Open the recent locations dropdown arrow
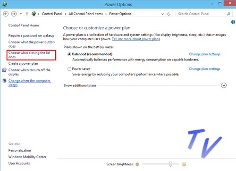The width and height of the screenshot is (236, 171). pyautogui.click(x=21, y=14)
